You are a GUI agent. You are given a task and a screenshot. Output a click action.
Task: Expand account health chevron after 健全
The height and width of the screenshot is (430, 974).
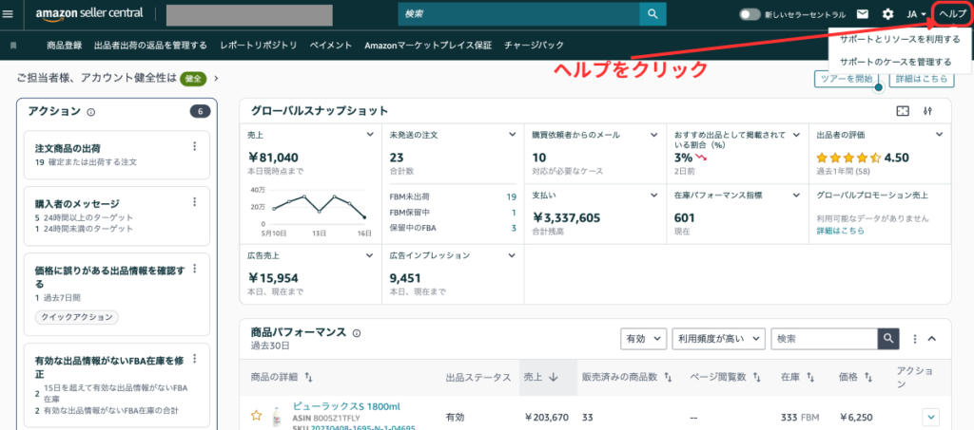[x=216, y=79]
